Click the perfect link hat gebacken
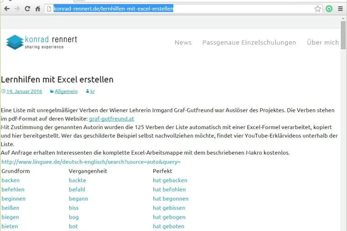The width and height of the screenshot is (347, 231). (x=170, y=180)
